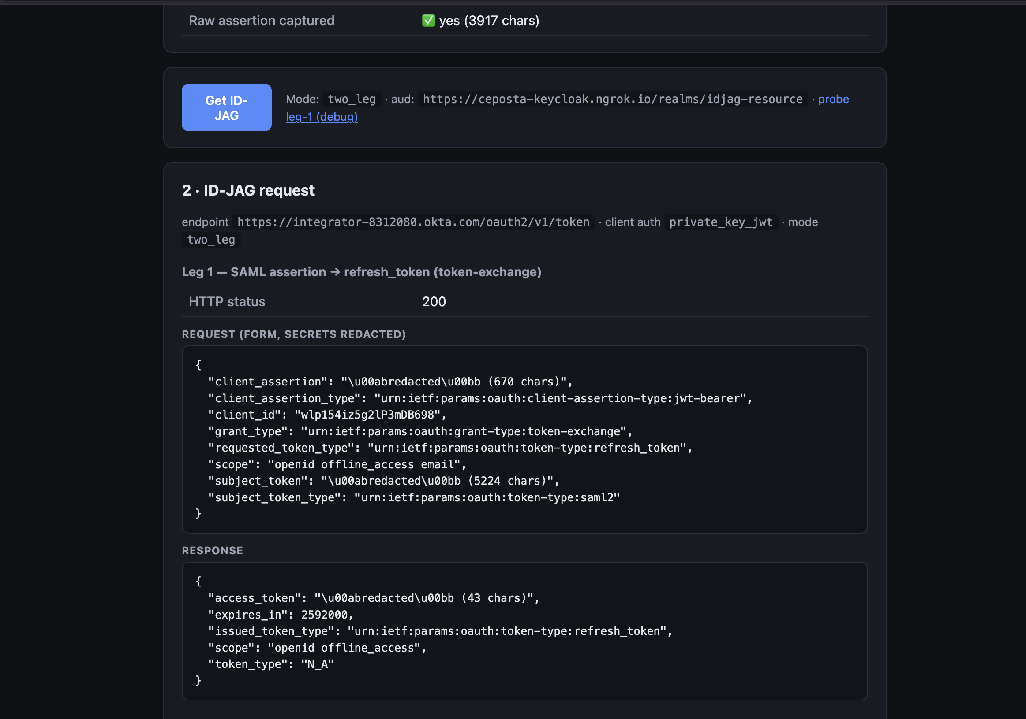Screen dimensions: 1026x719
Task: Select the Okta endpoint URL oauth2/v1/token
Action: click(x=413, y=222)
